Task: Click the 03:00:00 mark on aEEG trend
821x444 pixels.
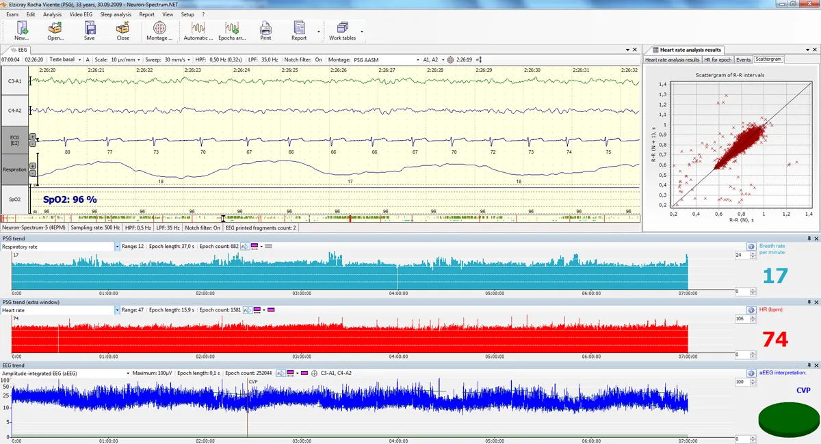Action: 302,441
